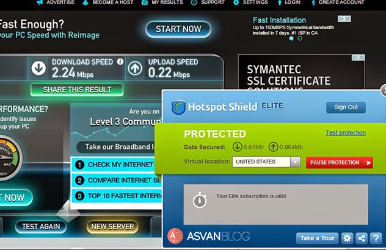386x250 pixels.
Task: Click the Test protection link
Action: 346,133
